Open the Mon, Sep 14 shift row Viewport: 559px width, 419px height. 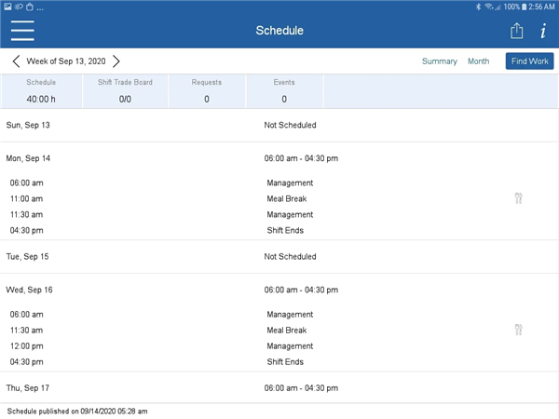click(279, 158)
